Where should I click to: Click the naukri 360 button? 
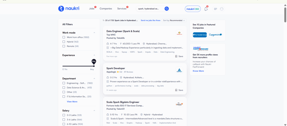193,9
